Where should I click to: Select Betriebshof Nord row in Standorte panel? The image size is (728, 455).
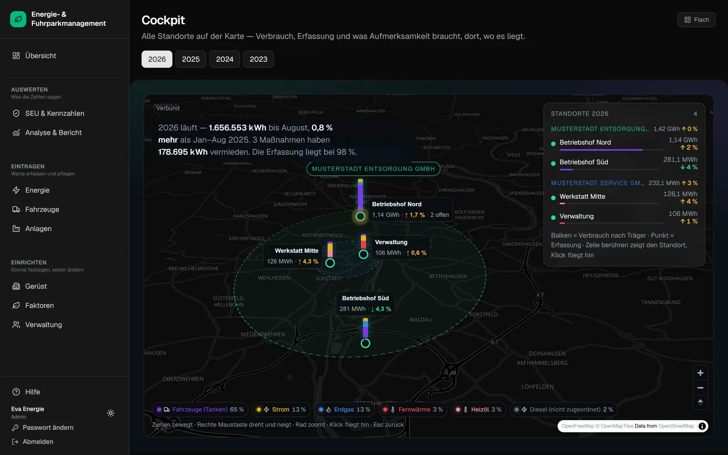(624, 144)
